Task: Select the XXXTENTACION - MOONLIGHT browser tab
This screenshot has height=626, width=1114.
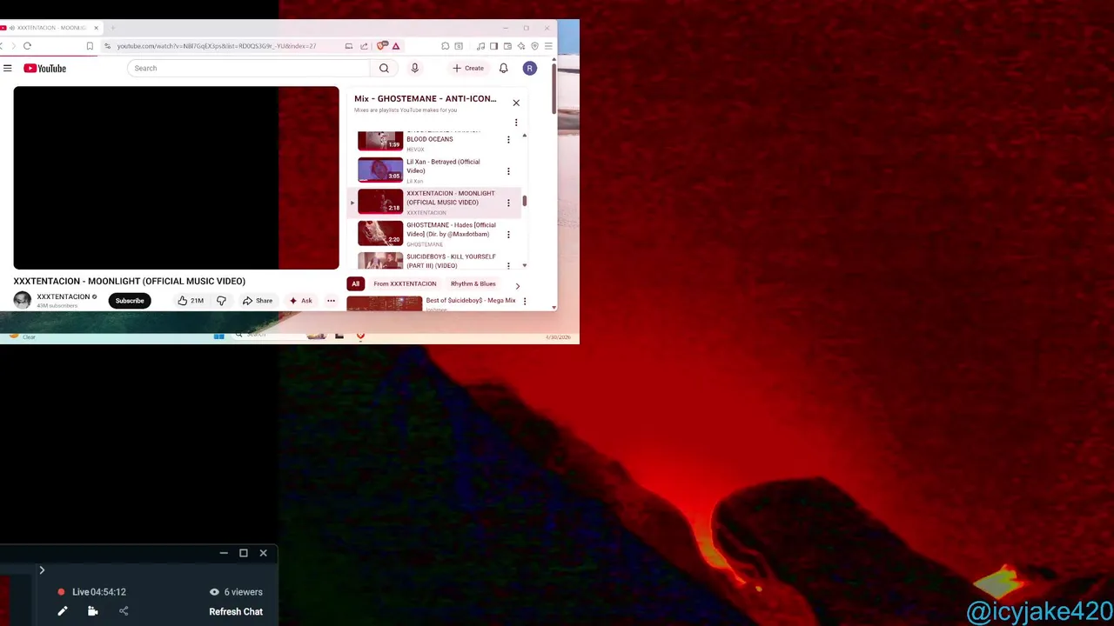Action: [x=50, y=28]
